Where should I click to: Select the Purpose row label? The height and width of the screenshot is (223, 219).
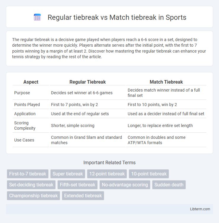[22, 93]
